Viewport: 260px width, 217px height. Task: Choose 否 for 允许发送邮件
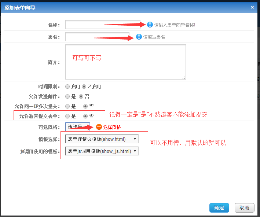(81, 96)
